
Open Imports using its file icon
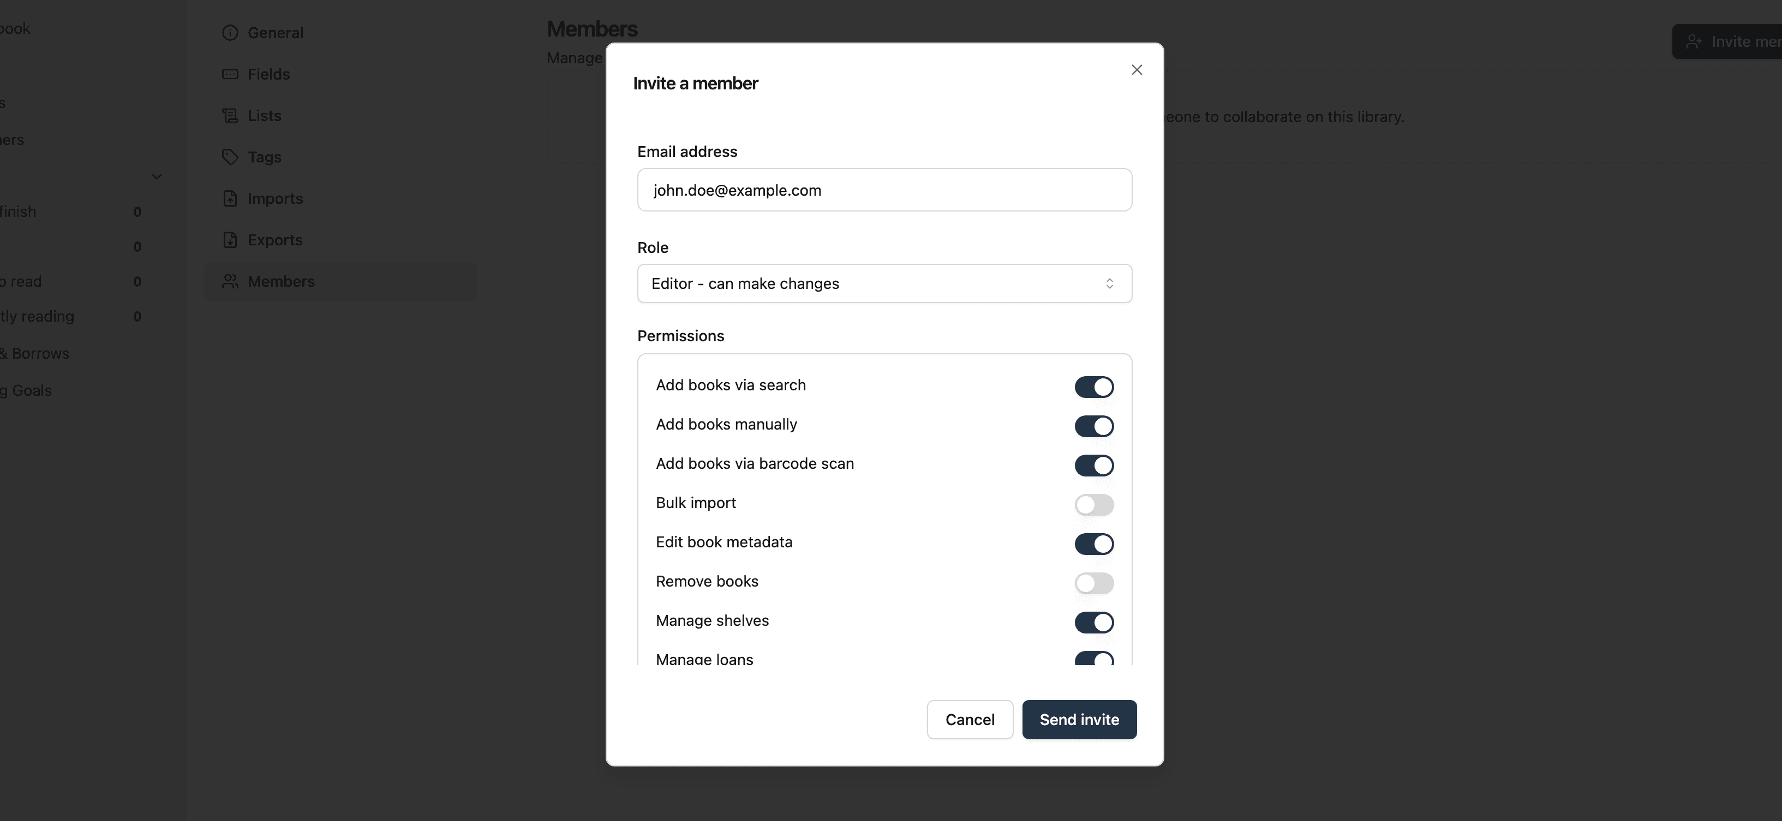pos(230,198)
